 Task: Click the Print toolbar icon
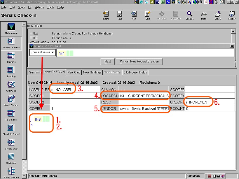click(204, 15)
